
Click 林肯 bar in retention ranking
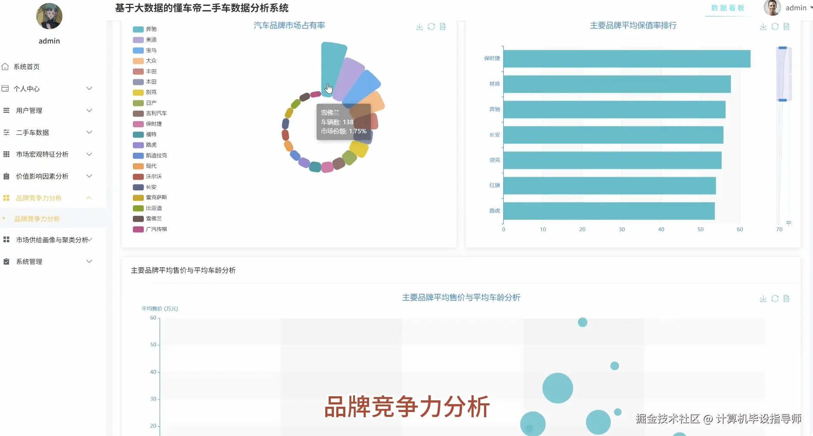coord(617,84)
